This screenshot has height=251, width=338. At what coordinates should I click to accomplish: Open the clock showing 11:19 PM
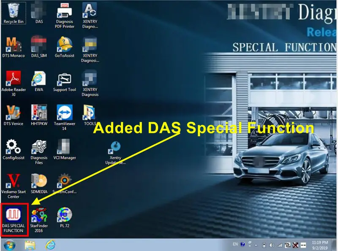tap(320, 245)
